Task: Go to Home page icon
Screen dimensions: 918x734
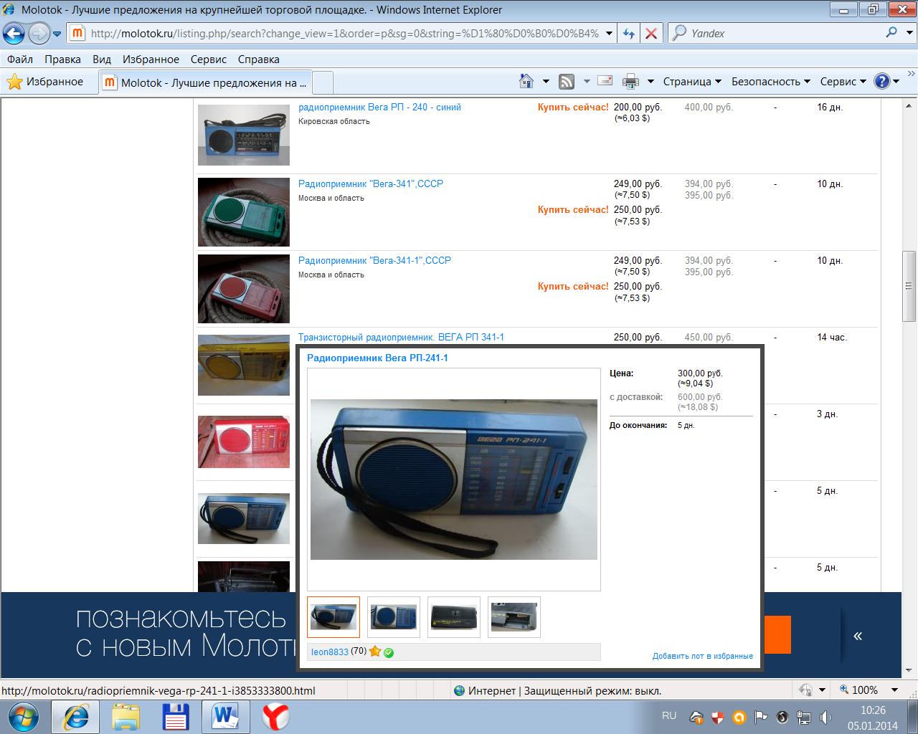Action: 526,81
